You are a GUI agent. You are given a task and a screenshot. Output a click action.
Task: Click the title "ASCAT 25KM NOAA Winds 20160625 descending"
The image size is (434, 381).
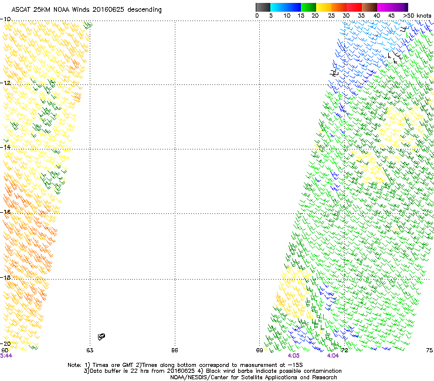tap(86, 9)
